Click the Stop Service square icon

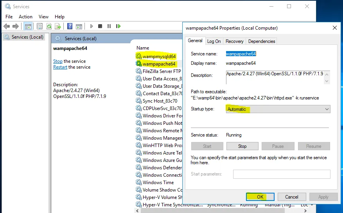[100, 26]
